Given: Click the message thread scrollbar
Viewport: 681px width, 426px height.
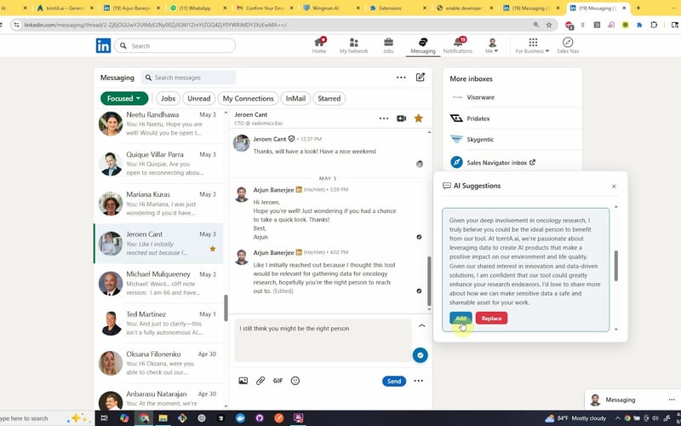Looking at the screenshot, I should point(429,281).
